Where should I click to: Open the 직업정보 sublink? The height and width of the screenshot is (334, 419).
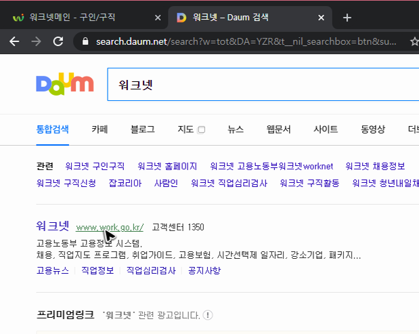97,270
